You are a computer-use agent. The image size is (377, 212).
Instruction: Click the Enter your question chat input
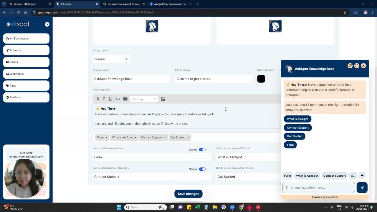click(319, 188)
